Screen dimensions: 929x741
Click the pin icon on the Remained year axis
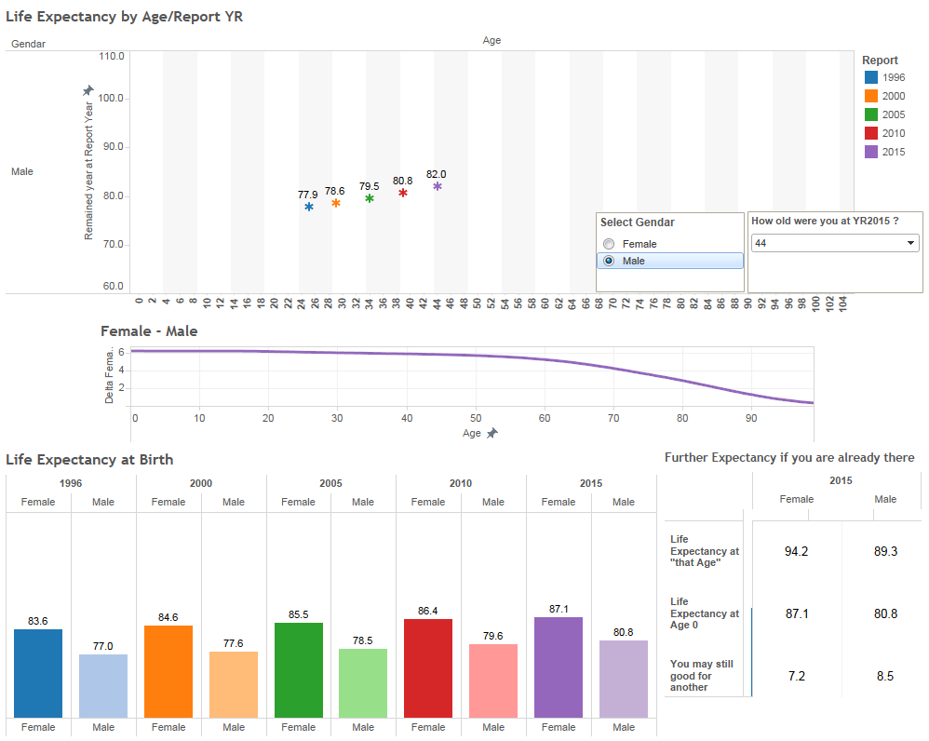88,90
